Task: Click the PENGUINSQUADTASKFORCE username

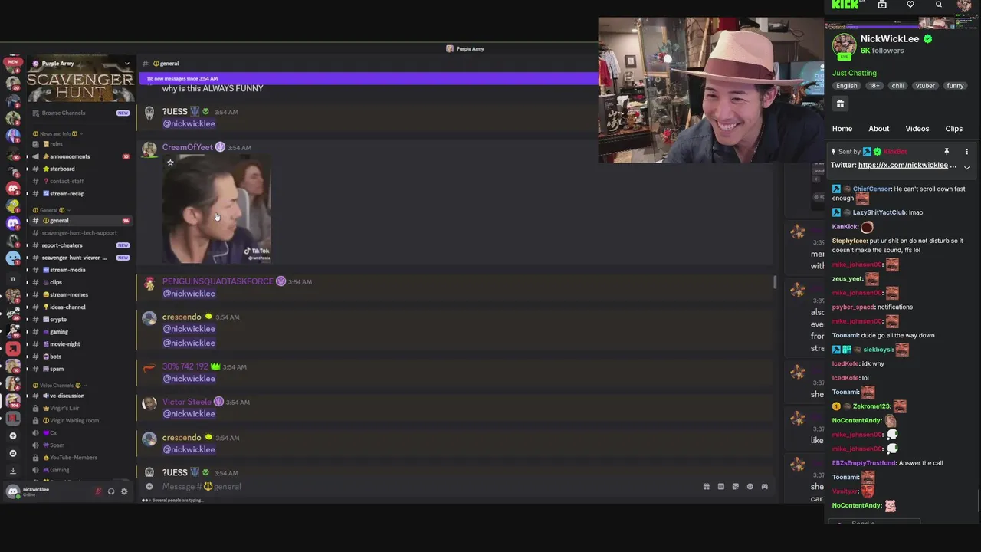Action: [218, 281]
